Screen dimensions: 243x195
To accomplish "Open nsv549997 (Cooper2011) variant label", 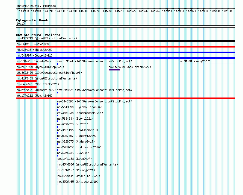I will coord(34,55).
